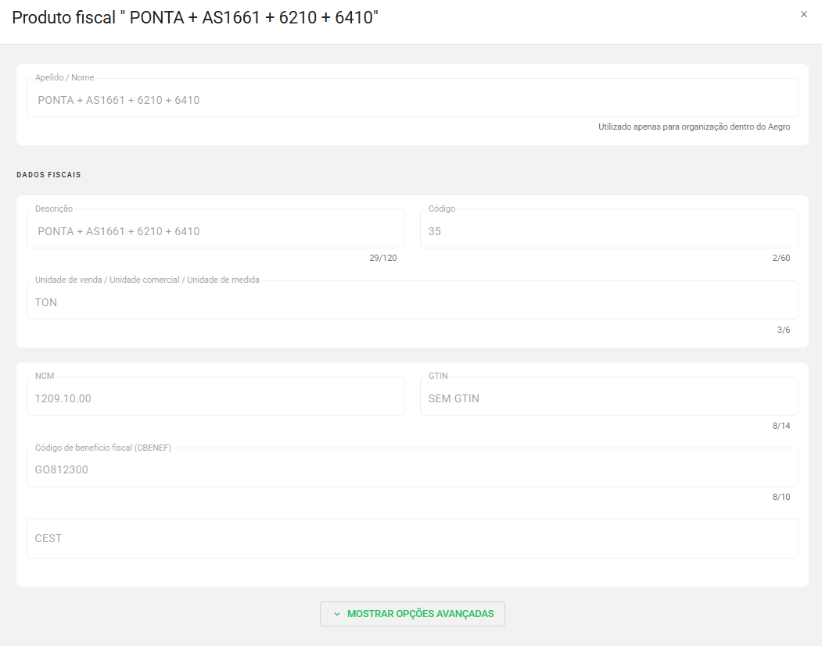Click into the Descrição text field
Viewport: 822px width, 646px height.
(216, 231)
